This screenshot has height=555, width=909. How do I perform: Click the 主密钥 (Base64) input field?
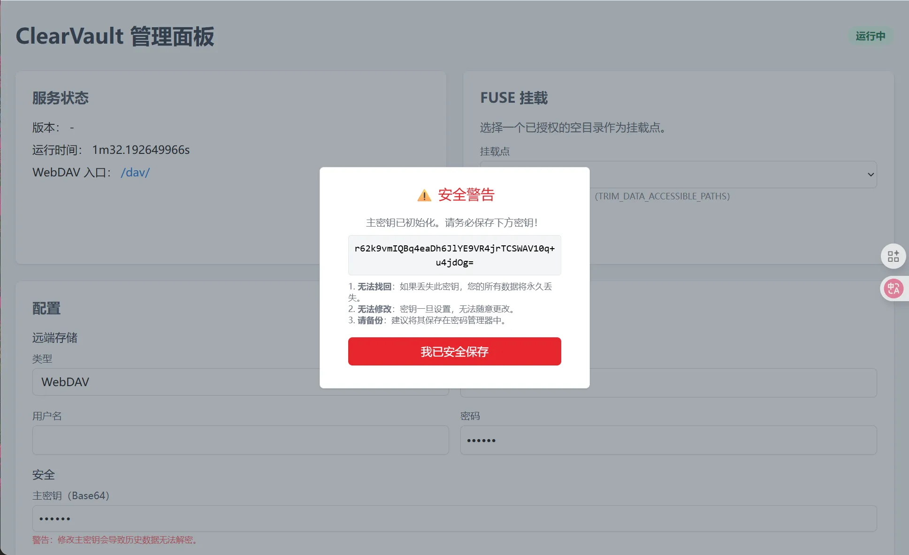(x=454, y=518)
